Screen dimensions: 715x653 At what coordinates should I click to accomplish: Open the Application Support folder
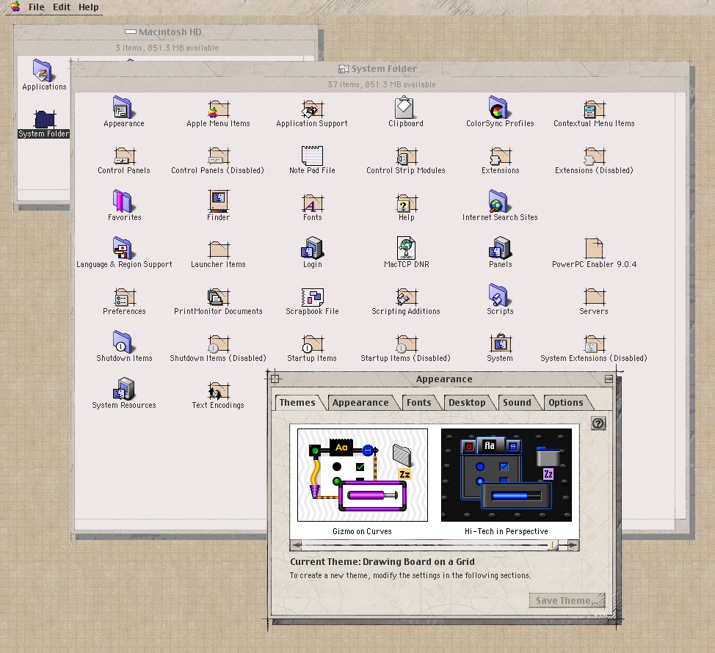(x=313, y=109)
